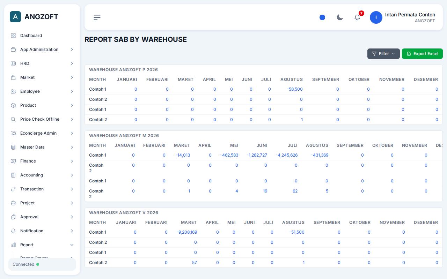Click the ANGZOFT logo icon
447x279 pixels.
(x=15, y=17)
